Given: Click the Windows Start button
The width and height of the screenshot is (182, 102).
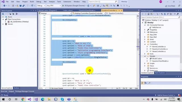Looking at the screenshot, I should click(3, 99).
